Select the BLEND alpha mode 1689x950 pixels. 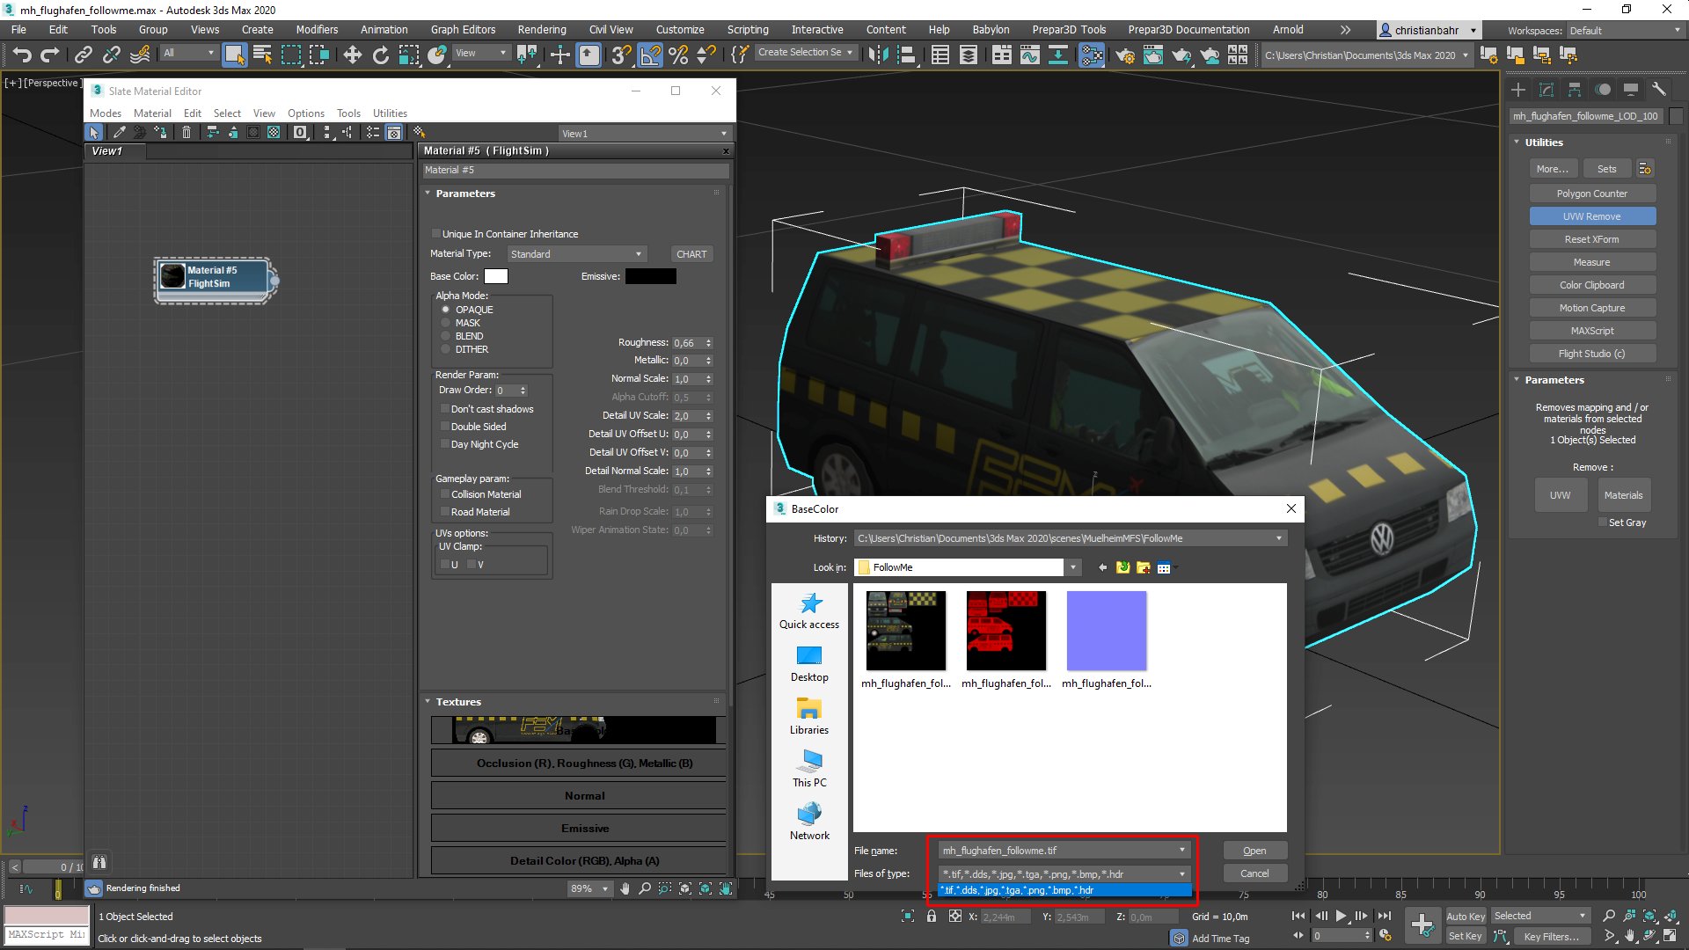446,336
